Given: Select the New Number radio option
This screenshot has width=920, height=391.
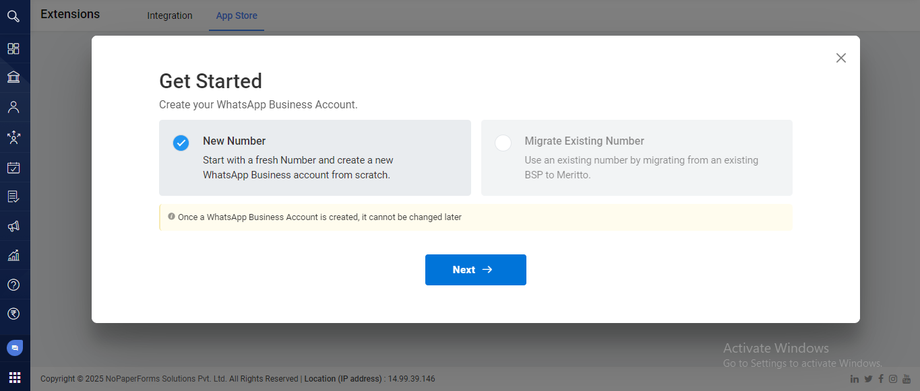Looking at the screenshot, I should point(181,143).
